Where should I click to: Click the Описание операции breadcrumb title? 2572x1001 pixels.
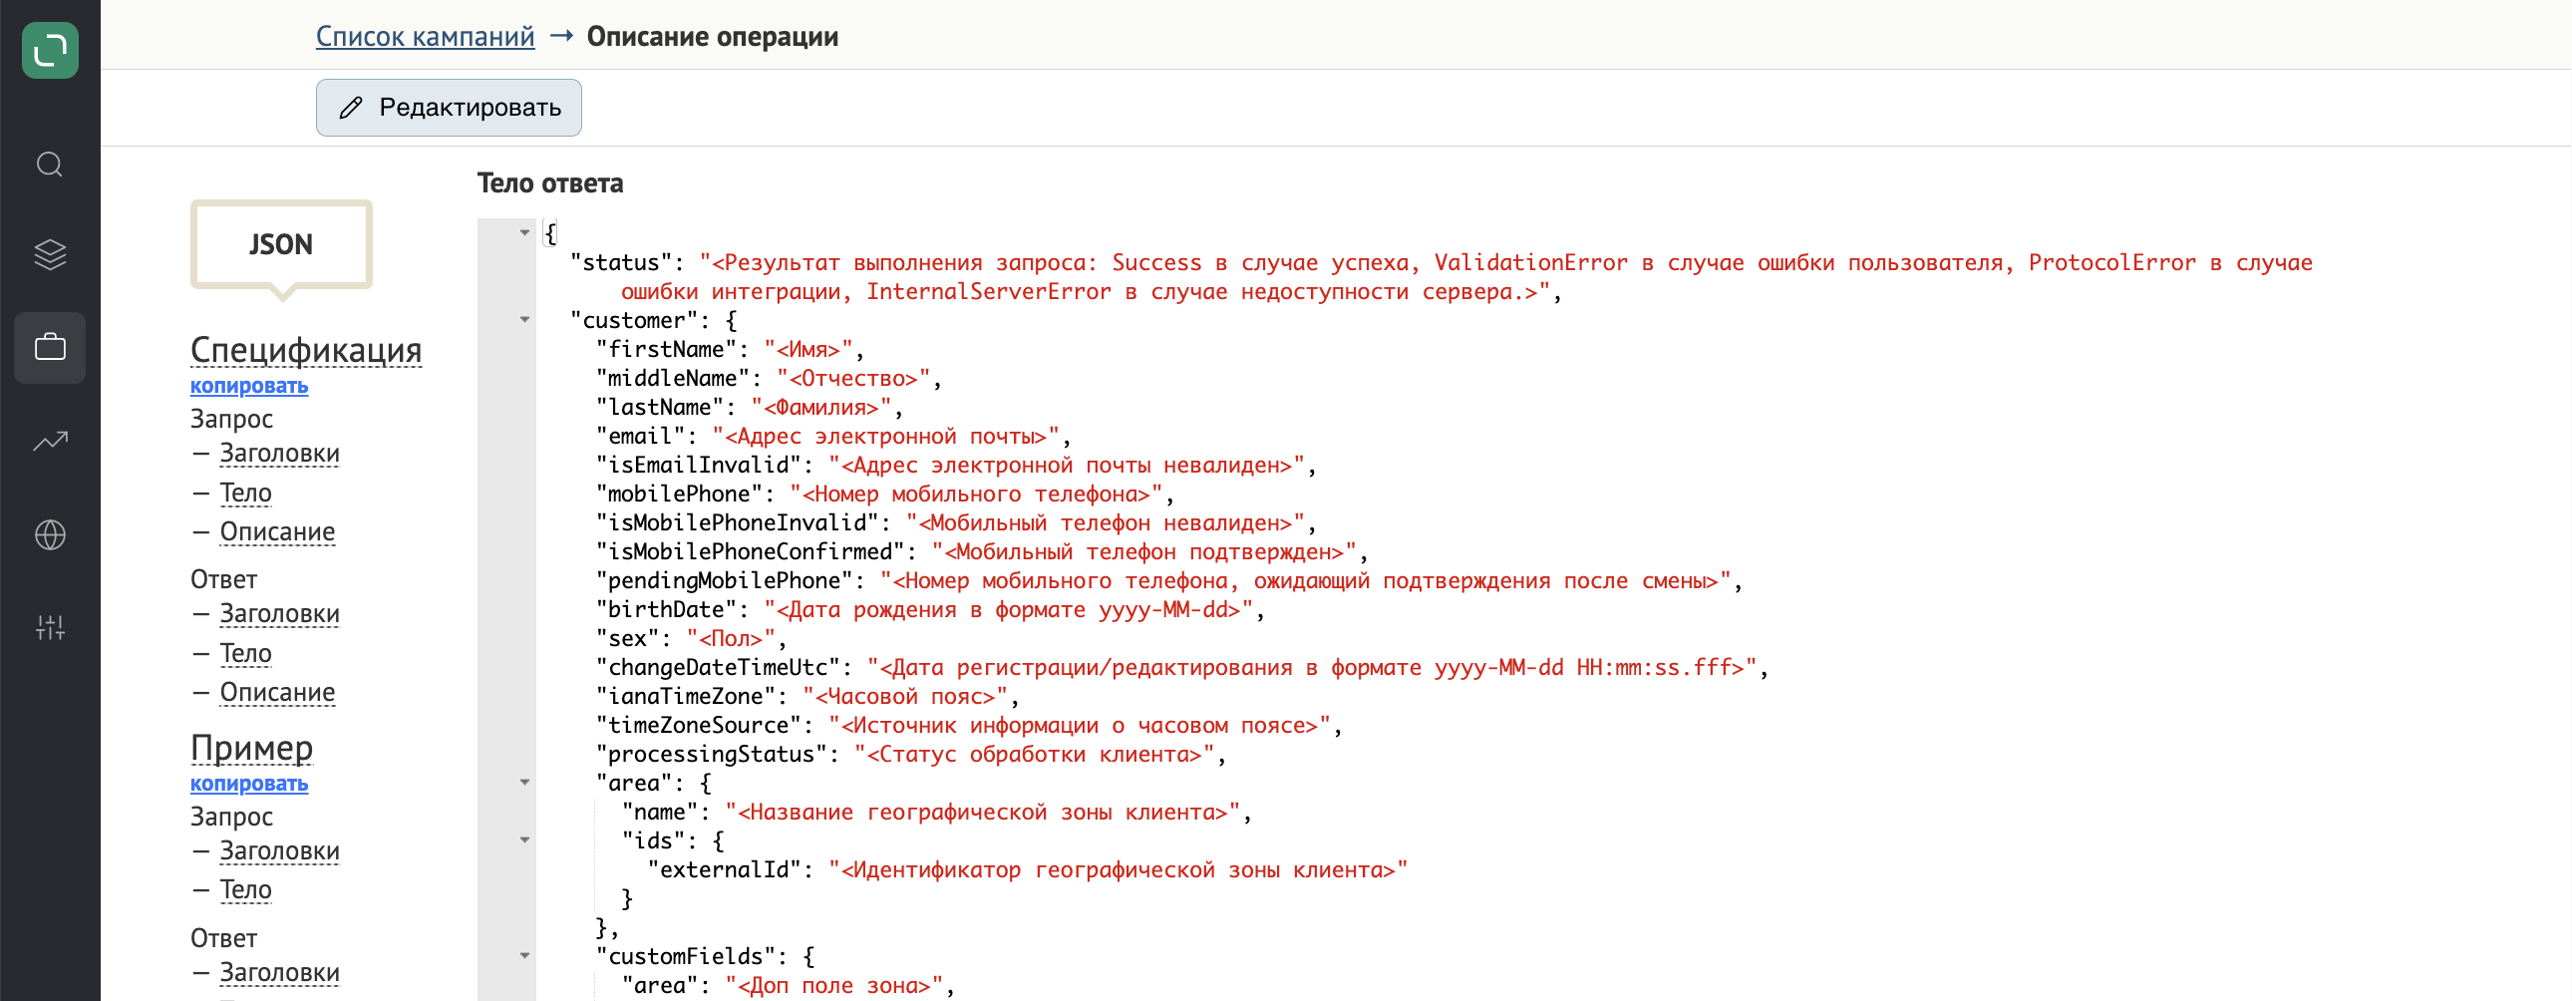(x=712, y=36)
